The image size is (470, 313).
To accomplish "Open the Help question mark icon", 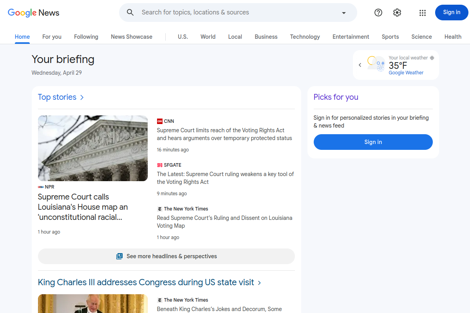I will click(378, 13).
